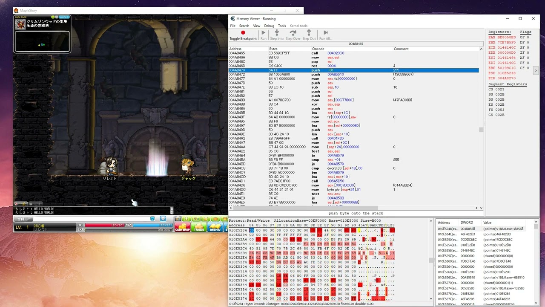Click hex dump row at address 010E5284
This screenshot has height=307, width=545.
312,230
